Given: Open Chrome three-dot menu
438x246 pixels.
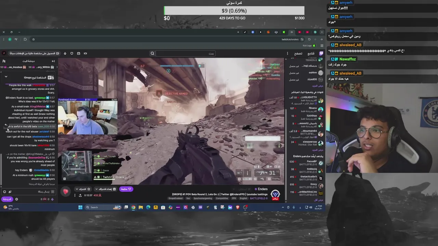Looking at the screenshot, I should tap(3, 39).
